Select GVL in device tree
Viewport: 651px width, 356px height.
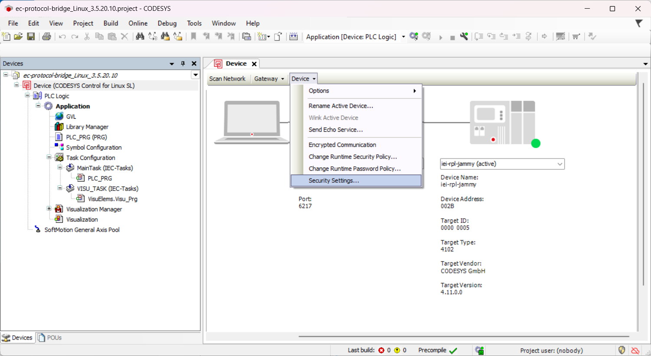click(x=71, y=117)
